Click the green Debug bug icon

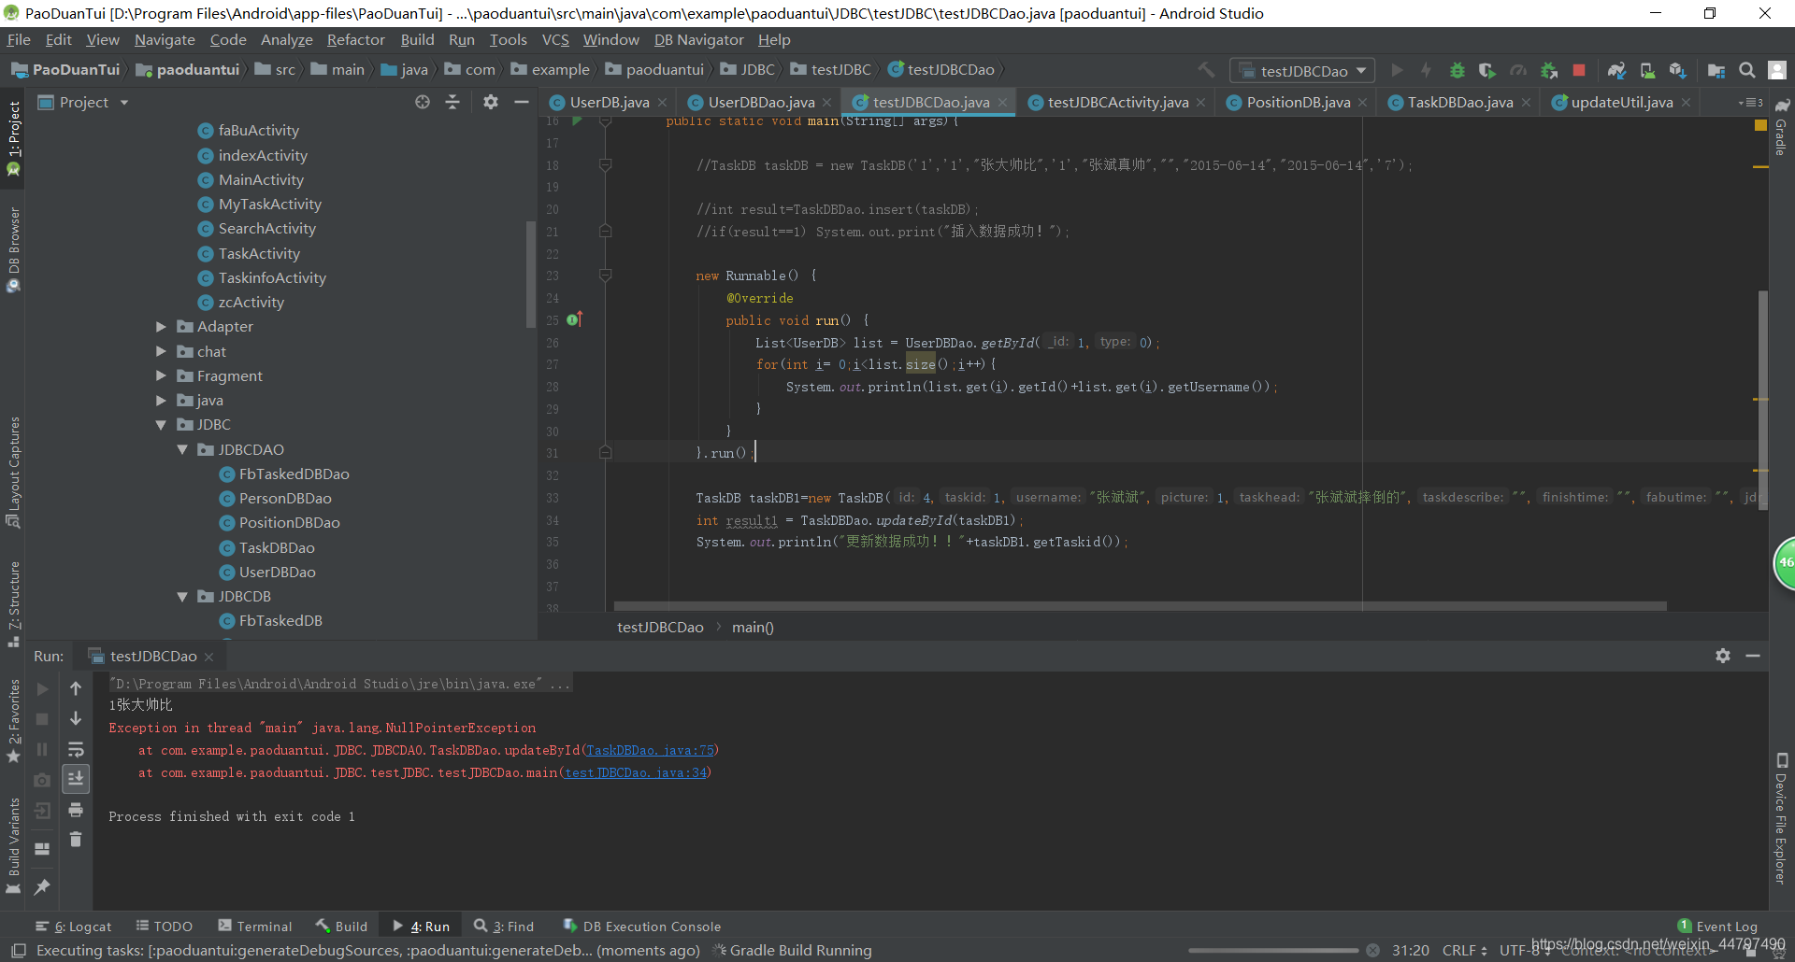1457,70
